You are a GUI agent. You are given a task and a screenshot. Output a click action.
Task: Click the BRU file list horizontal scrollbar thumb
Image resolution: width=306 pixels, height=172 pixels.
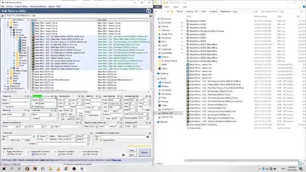[61, 92]
